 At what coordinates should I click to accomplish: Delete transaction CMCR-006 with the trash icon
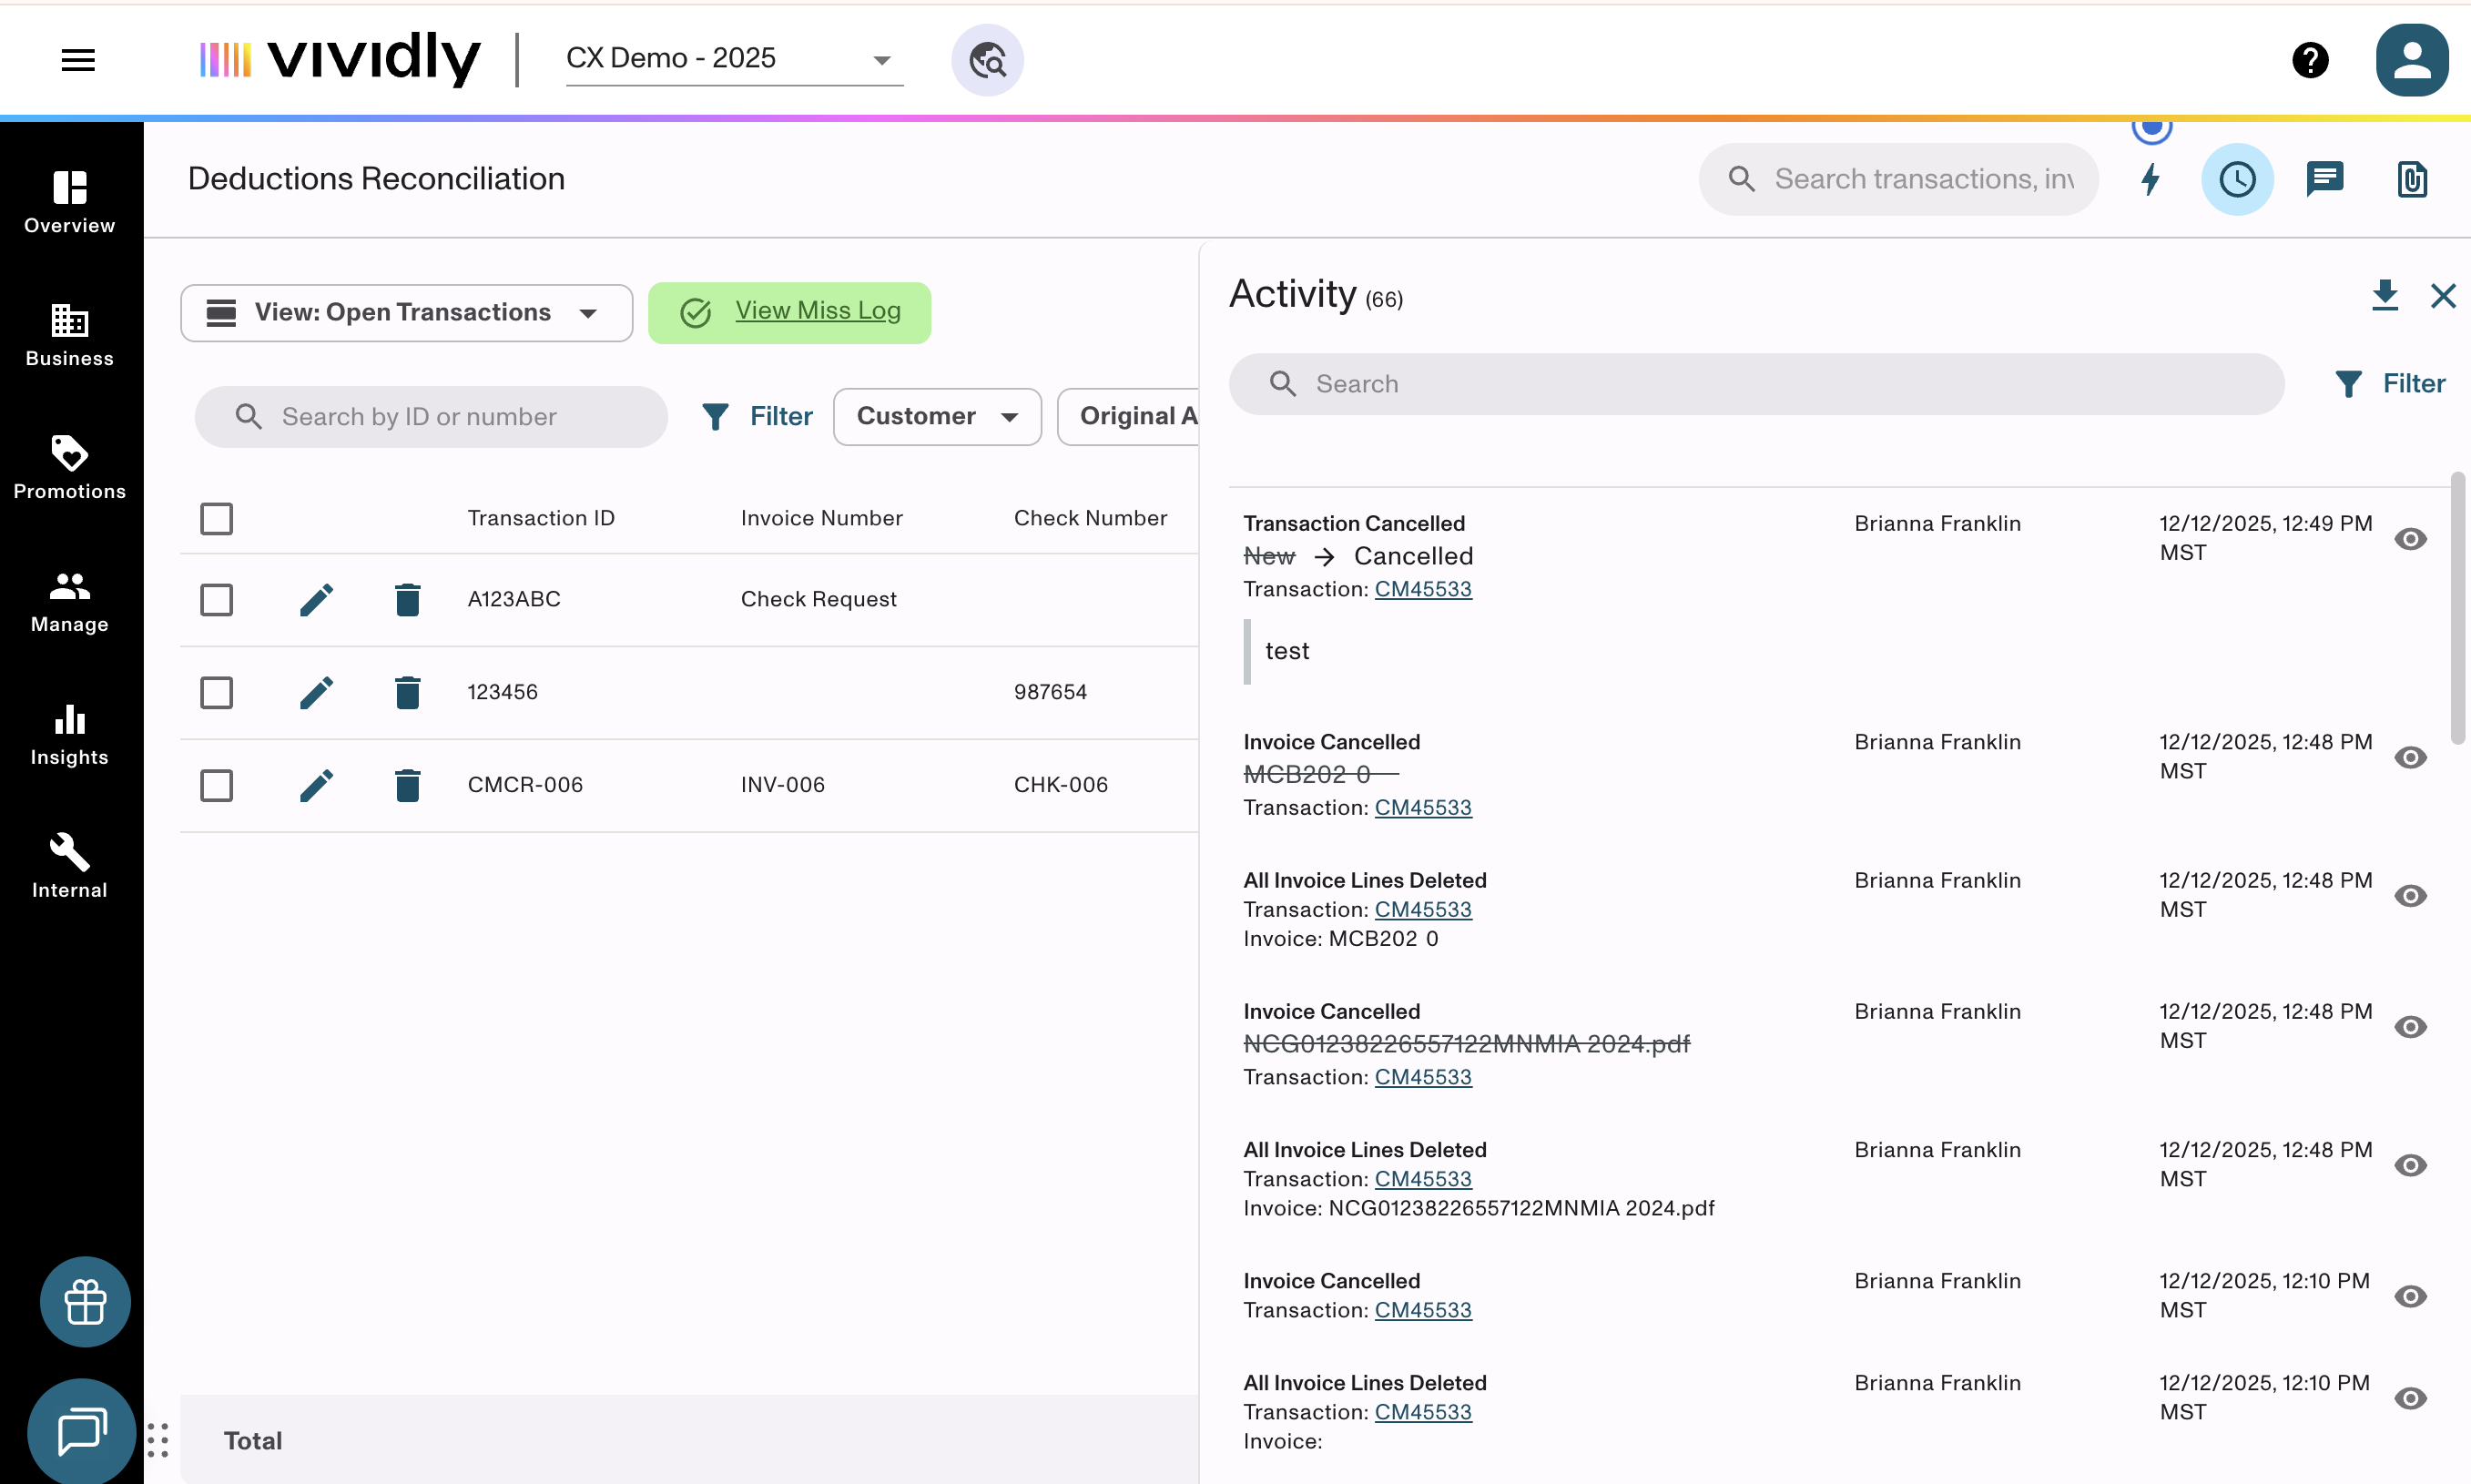pyautogui.click(x=407, y=786)
